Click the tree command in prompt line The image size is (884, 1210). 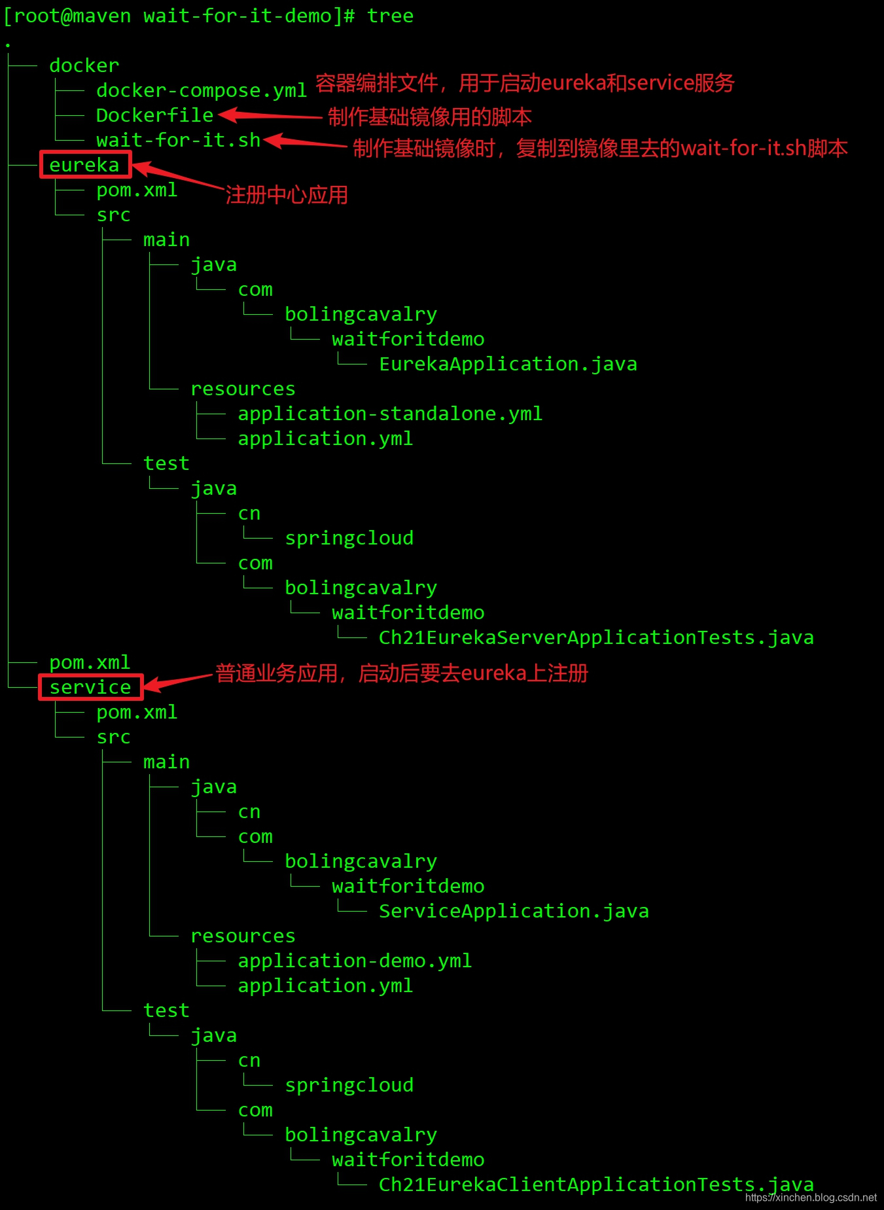pyautogui.click(x=390, y=16)
